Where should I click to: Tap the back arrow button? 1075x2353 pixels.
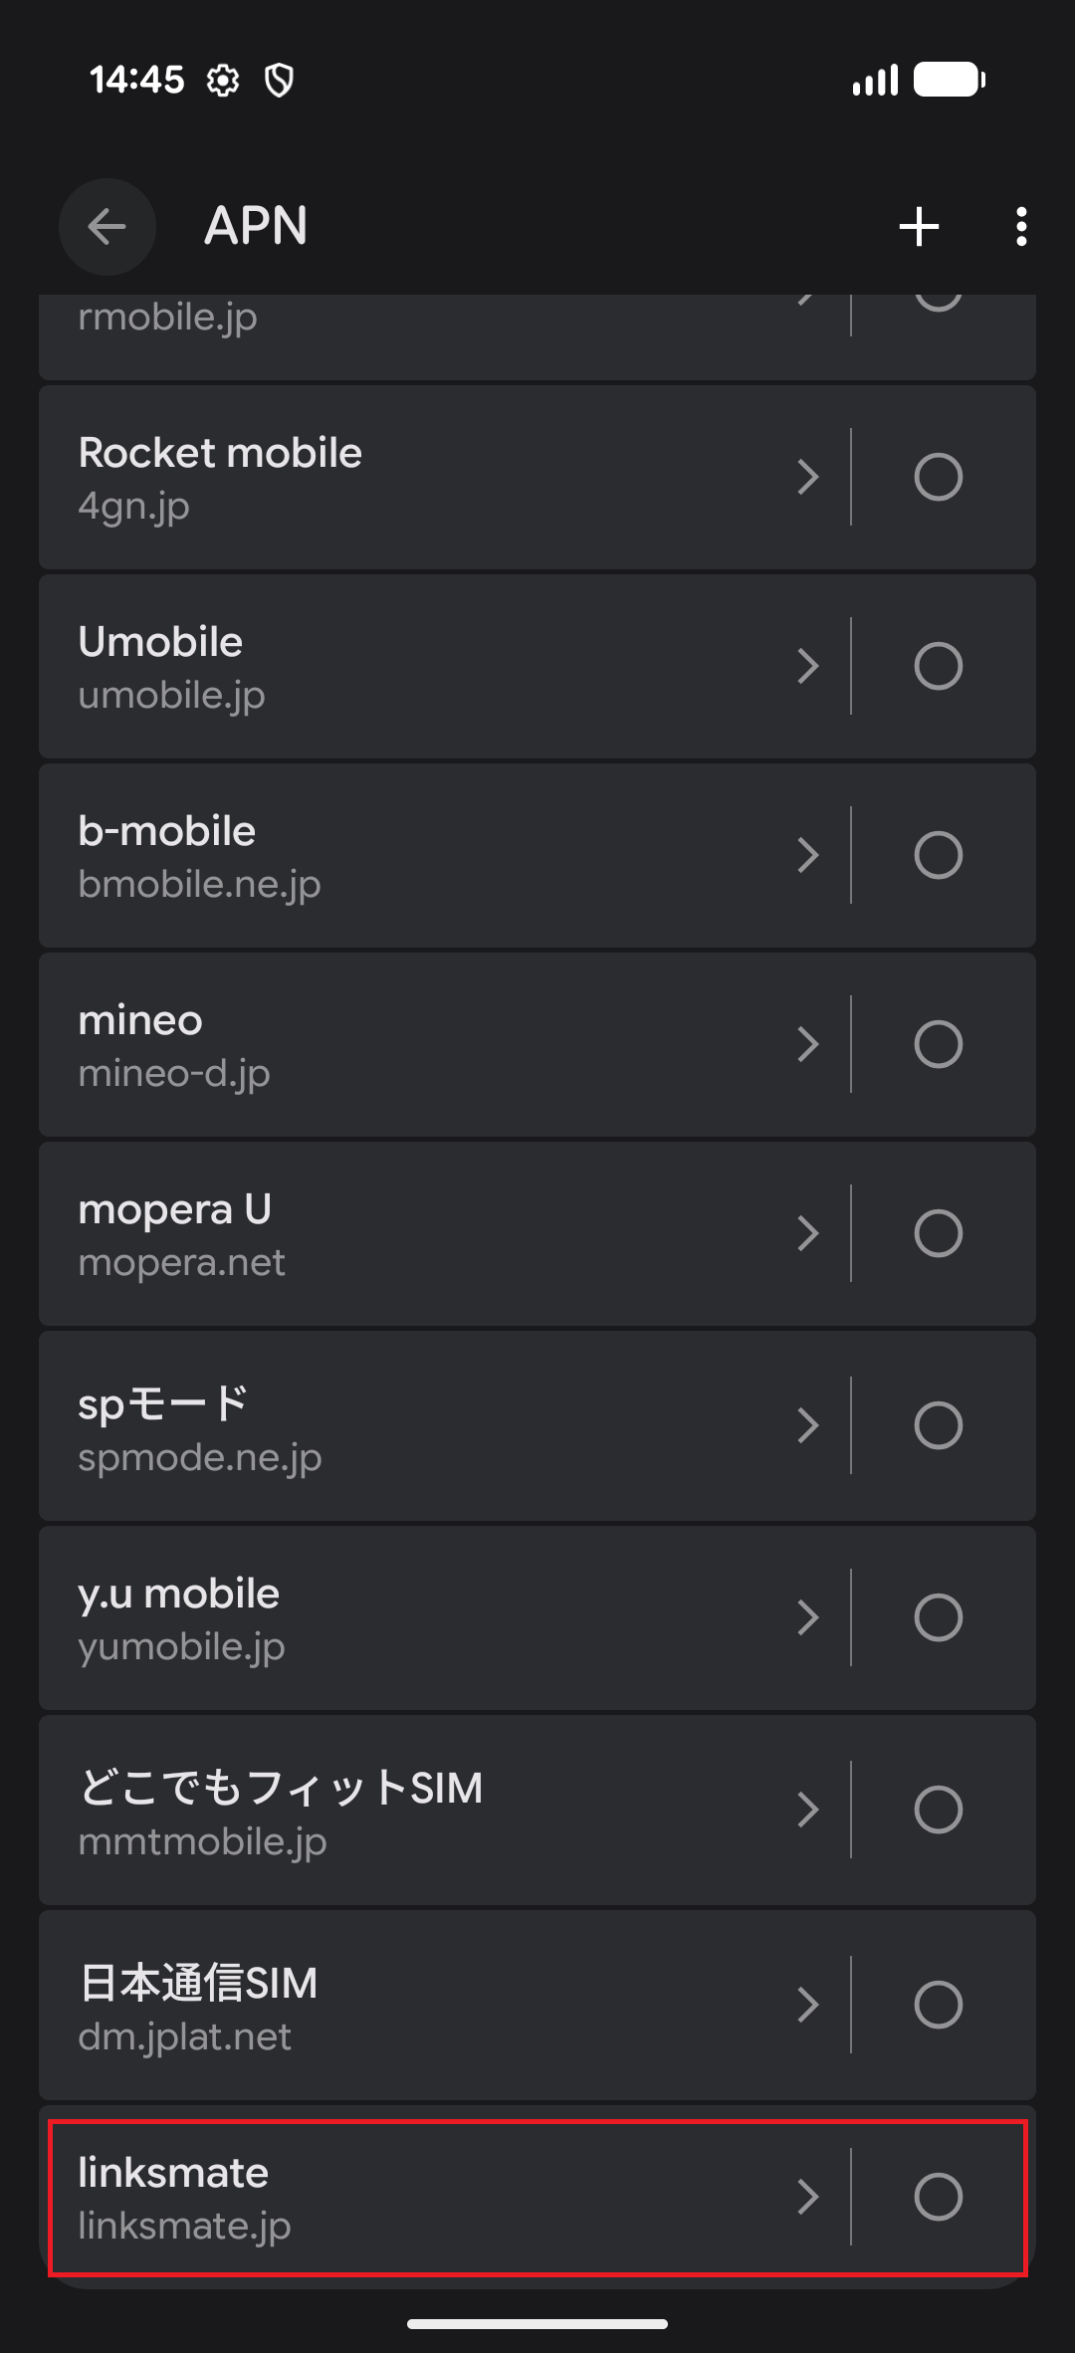pos(107,227)
